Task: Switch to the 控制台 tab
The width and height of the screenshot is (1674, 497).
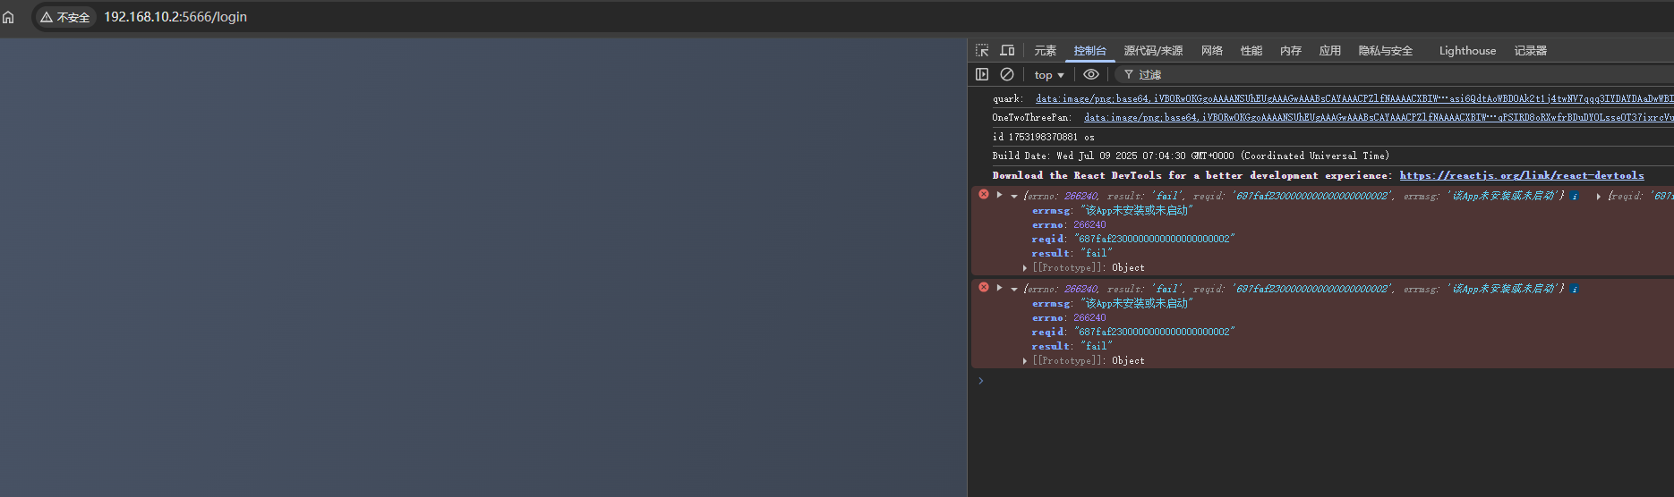Action: coord(1089,51)
